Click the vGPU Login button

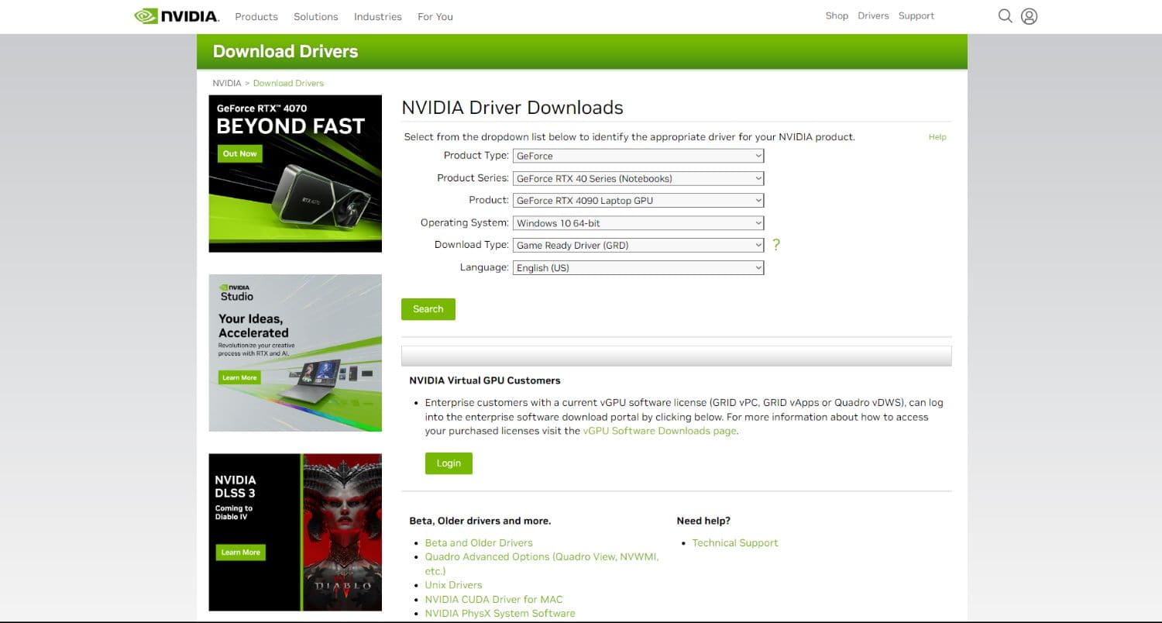click(449, 463)
